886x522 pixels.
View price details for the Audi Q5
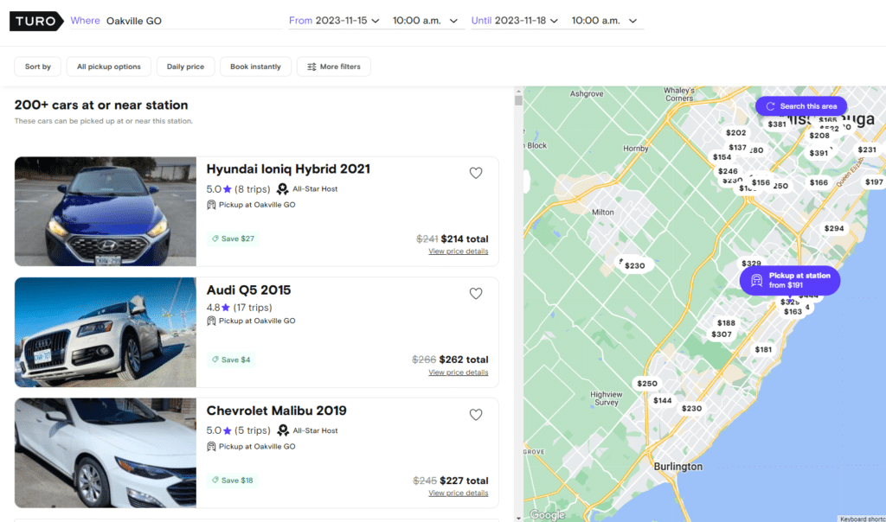[x=459, y=372]
